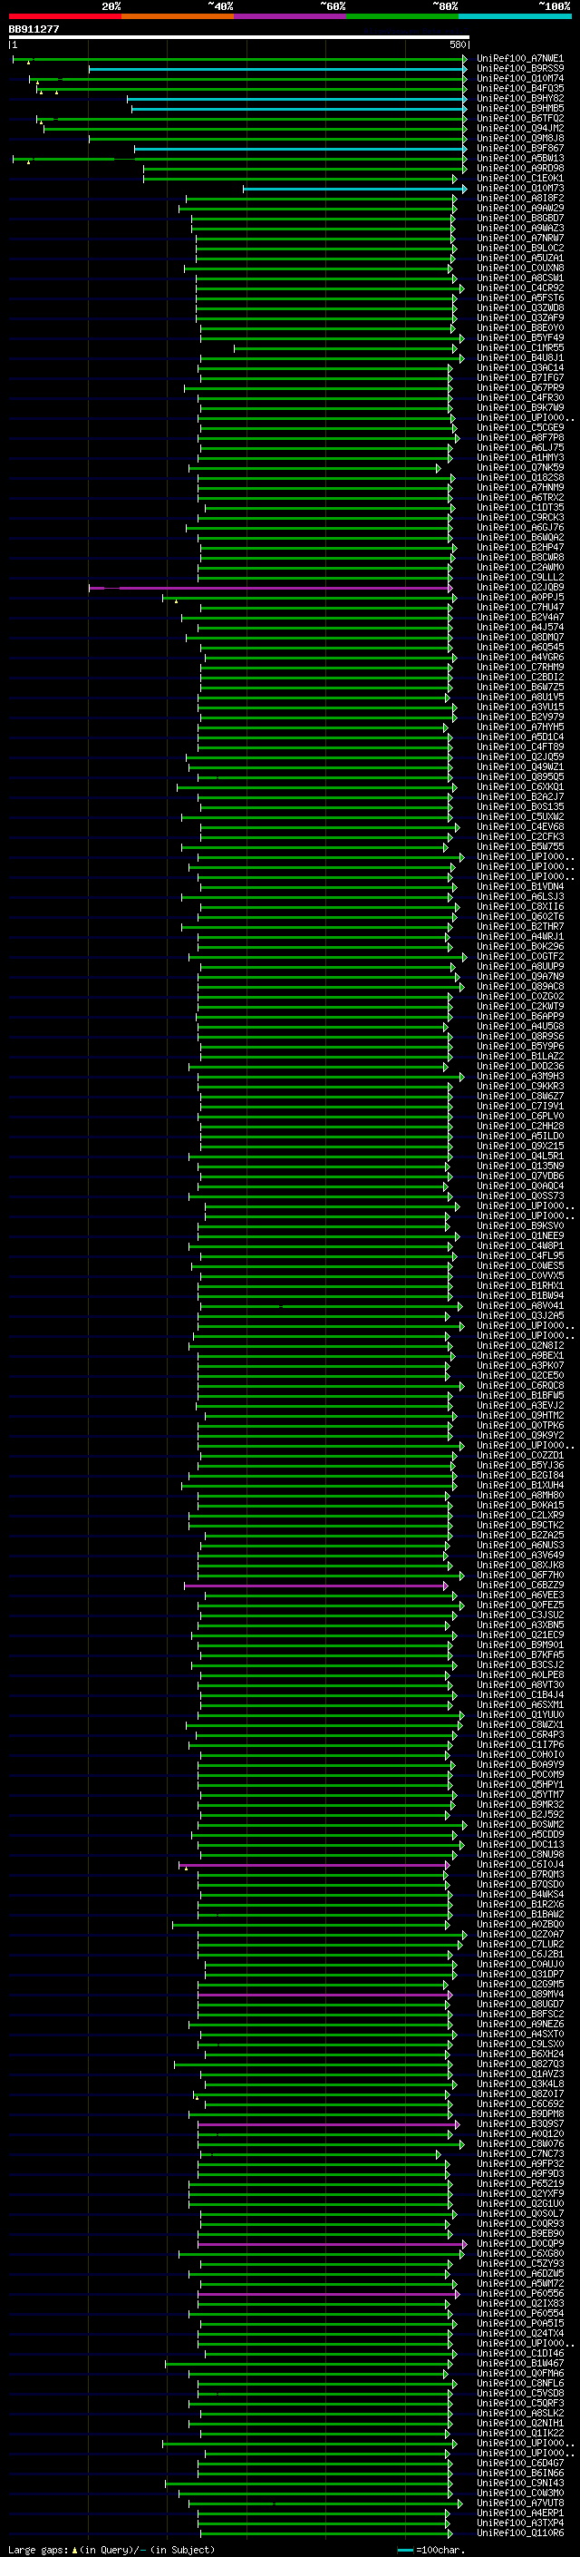Select hit label UniRef100_B6TFQ2
Screen dimensions: 580x2557
(519, 118)
